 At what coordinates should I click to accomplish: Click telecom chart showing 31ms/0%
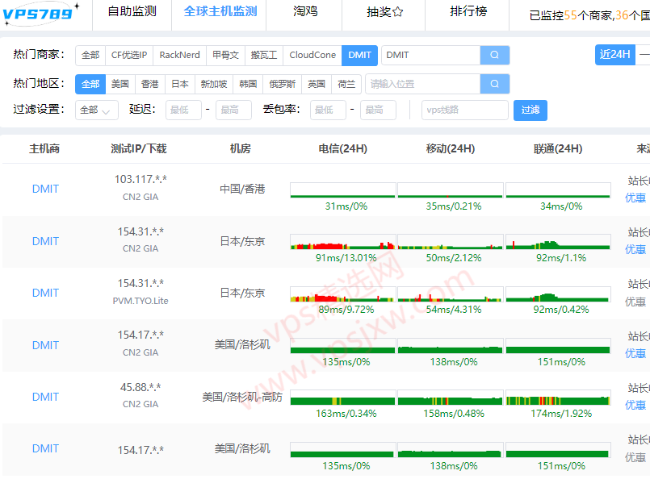[343, 190]
